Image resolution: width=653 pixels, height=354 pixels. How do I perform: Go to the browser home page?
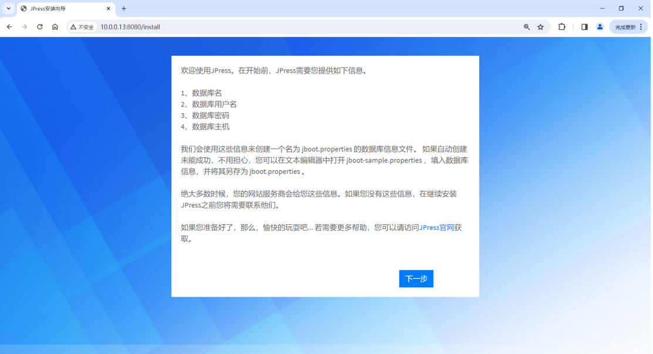55,27
